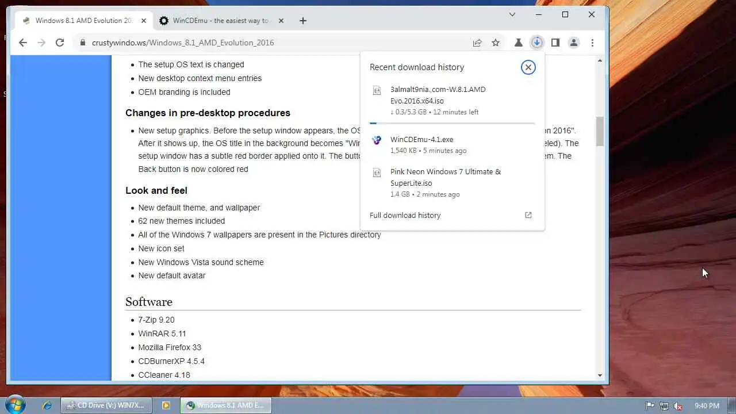
Task: Reload the current page
Action: point(59,43)
